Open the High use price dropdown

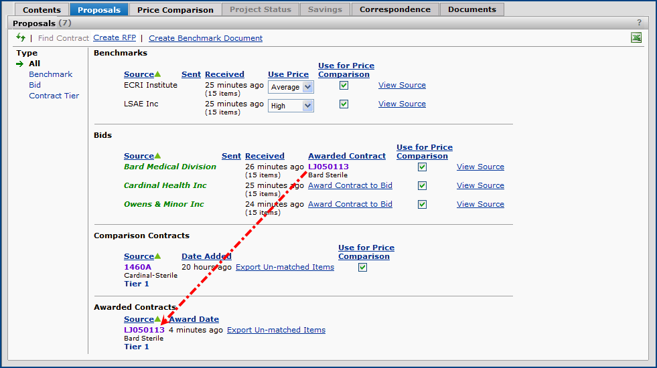point(291,106)
